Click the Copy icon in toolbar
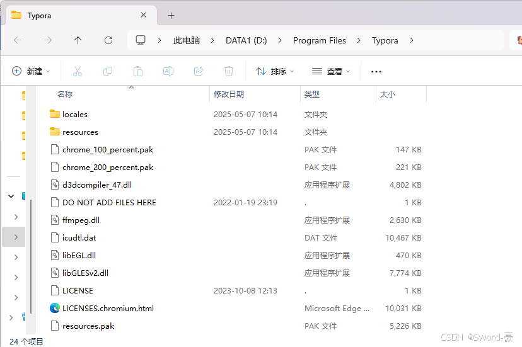This screenshot has width=522, height=347. tap(108, 71)
